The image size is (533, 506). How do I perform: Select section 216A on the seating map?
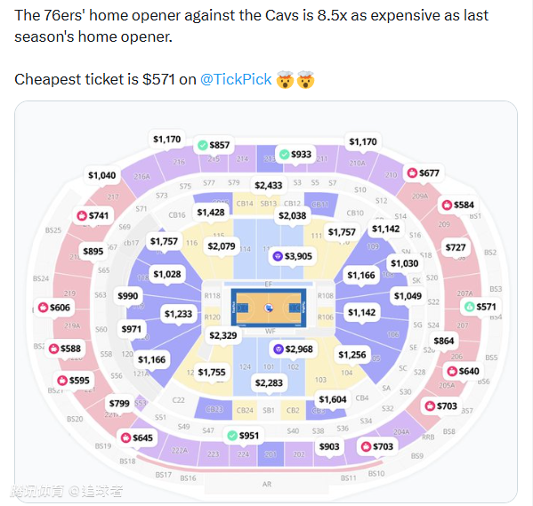tap(141, 176)
